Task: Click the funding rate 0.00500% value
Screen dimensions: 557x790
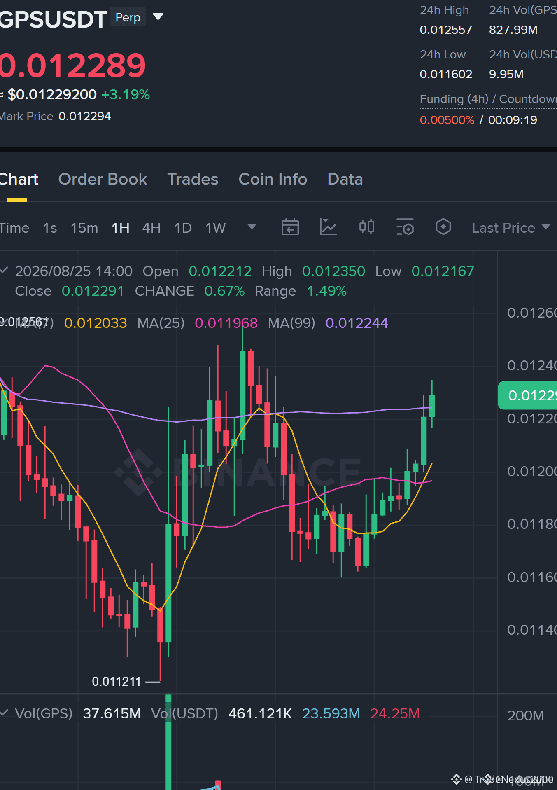Action: pos(447,120)
